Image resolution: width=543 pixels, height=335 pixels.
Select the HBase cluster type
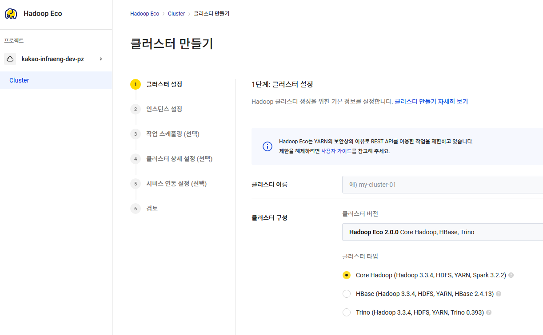pos(346,294)
